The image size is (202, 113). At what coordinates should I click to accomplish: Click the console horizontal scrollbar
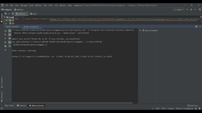click(x=72, y=103)
